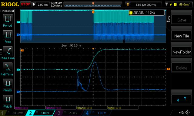This screenshot has height=116, width=194.
Task: Select the -Width measurement icon
Action: pos(8,100)
